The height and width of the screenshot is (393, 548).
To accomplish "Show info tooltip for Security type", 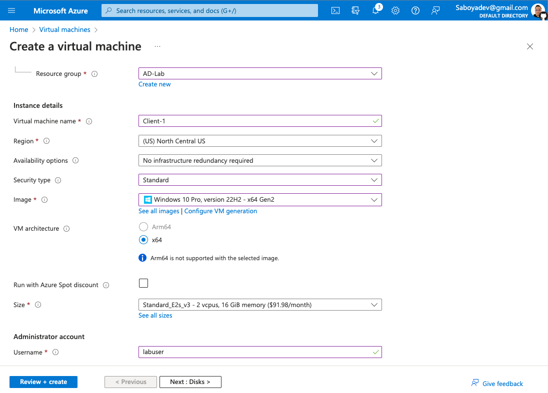I will [58, 180].
